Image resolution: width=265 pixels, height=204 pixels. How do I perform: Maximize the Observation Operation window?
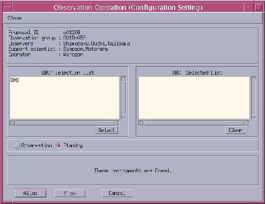point(258,7)
